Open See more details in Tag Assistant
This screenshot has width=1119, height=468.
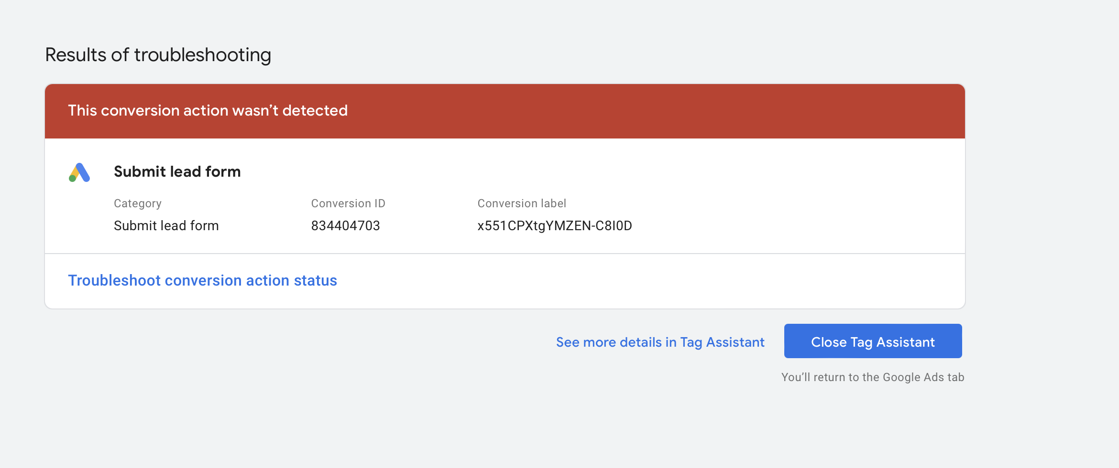point(660,342)
